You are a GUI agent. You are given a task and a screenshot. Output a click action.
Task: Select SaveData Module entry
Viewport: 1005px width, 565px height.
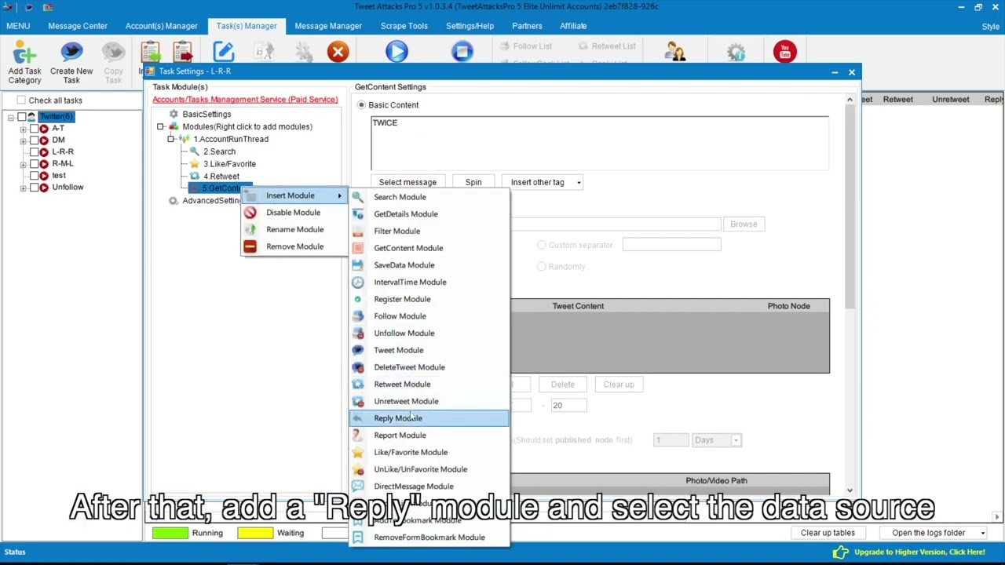click(x=429, y=265)
